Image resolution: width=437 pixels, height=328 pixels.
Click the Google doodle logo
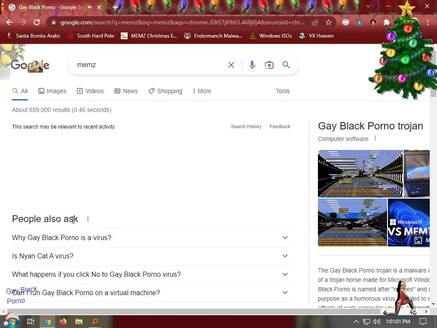pyautogui.click(x=30, y=65)
